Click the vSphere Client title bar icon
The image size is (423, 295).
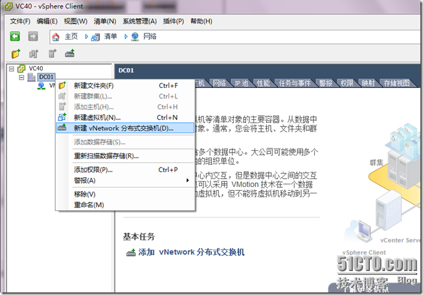(x=8, y=6)
